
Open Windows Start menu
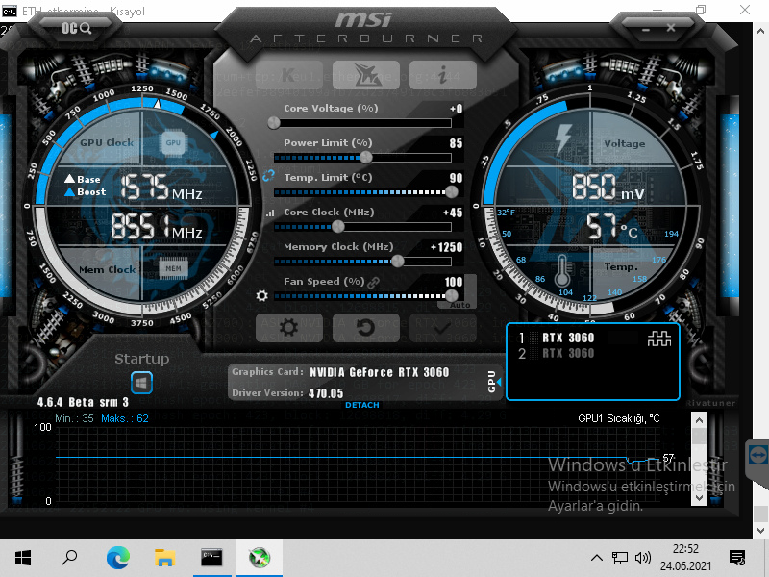tap(23, 558)
